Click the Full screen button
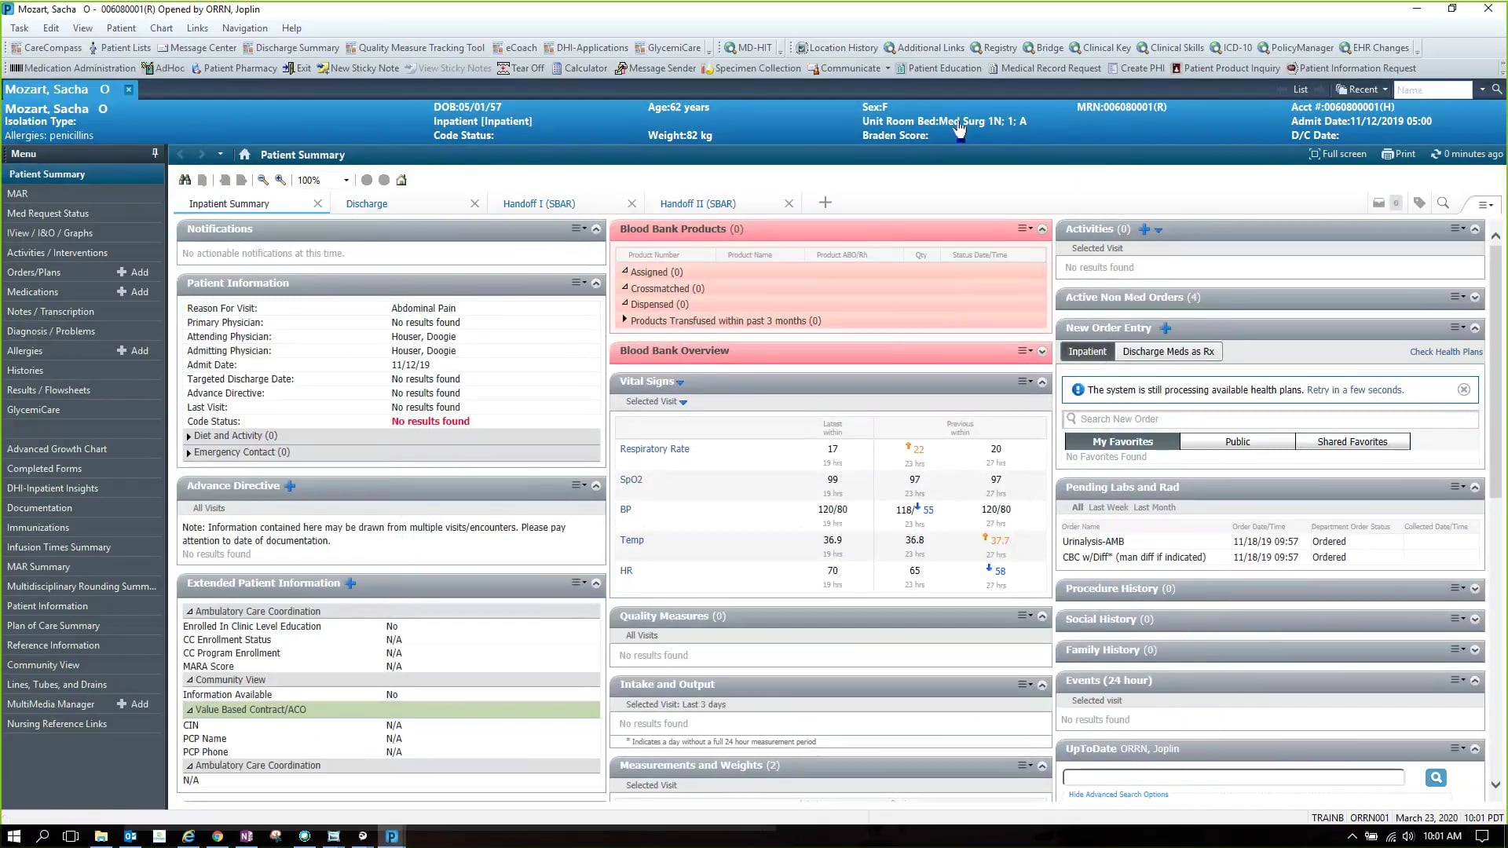The width and height of the screenshot is (1508, 848). 1338,154
